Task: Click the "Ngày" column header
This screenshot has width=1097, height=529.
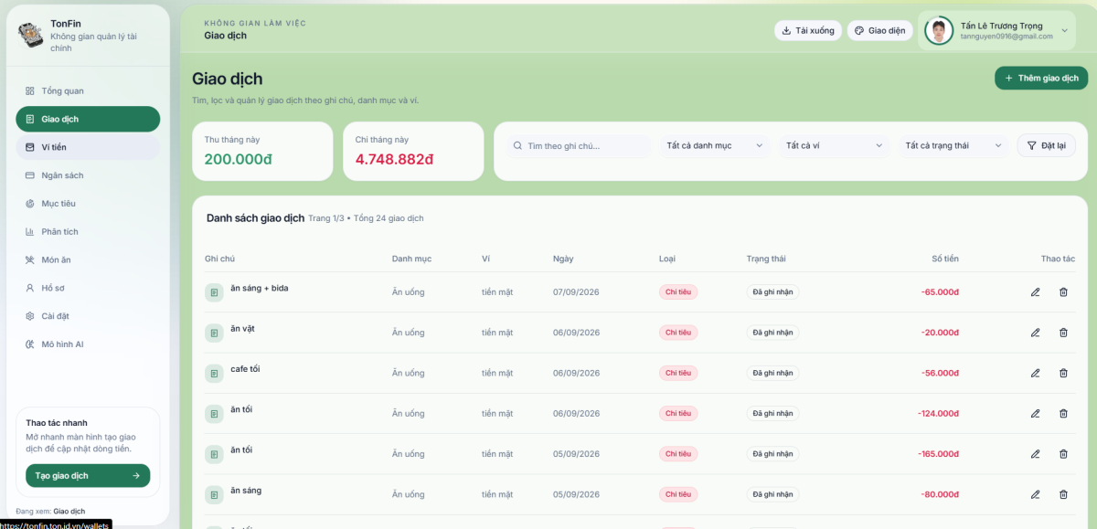Action: (563, 259)
